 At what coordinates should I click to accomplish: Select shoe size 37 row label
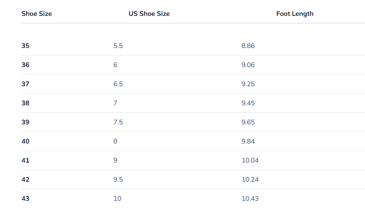pos(25,84)
